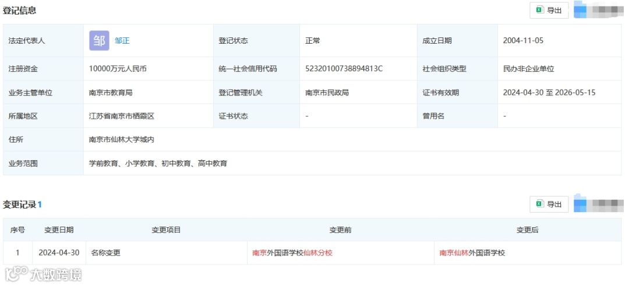The width and height of the screenshot is (629, 286).
Task: Click registration authority 南京市民政局
Action: pos(327,93)
